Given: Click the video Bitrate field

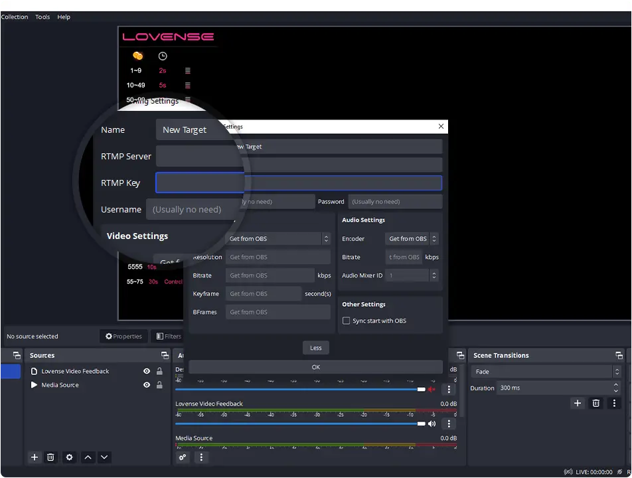Looking at the screenshot, I should [x=270, y=276].
